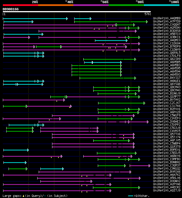Select the UniRef100_B7RDP9 label
This screenshot has height=198, width=182.
[167, 46]
